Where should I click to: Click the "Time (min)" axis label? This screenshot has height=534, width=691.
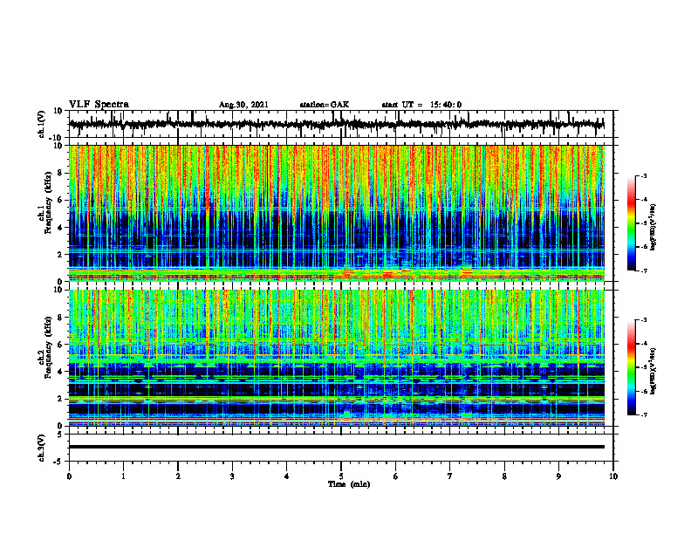(349, 484)
